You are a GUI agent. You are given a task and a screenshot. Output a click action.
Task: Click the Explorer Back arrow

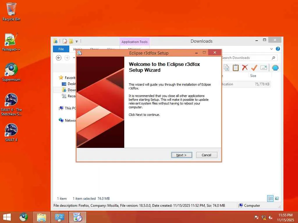tap(59, 58)
